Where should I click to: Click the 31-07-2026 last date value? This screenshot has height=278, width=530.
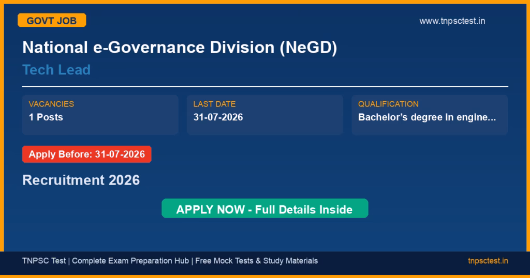pyautogui.click(x=218, y=117)
